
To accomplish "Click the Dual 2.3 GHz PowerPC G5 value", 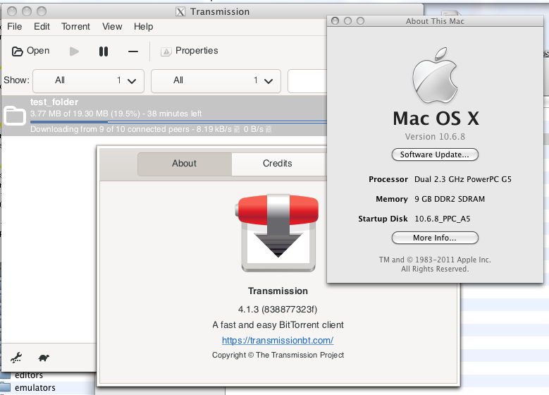I will point(463,179).
